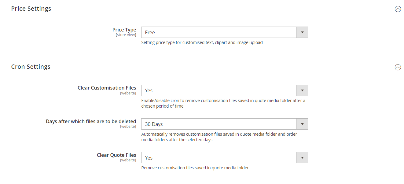Click the website scope label under Clear Quote Files
This screenshot has height=184, width=404.
coord(128,160)
